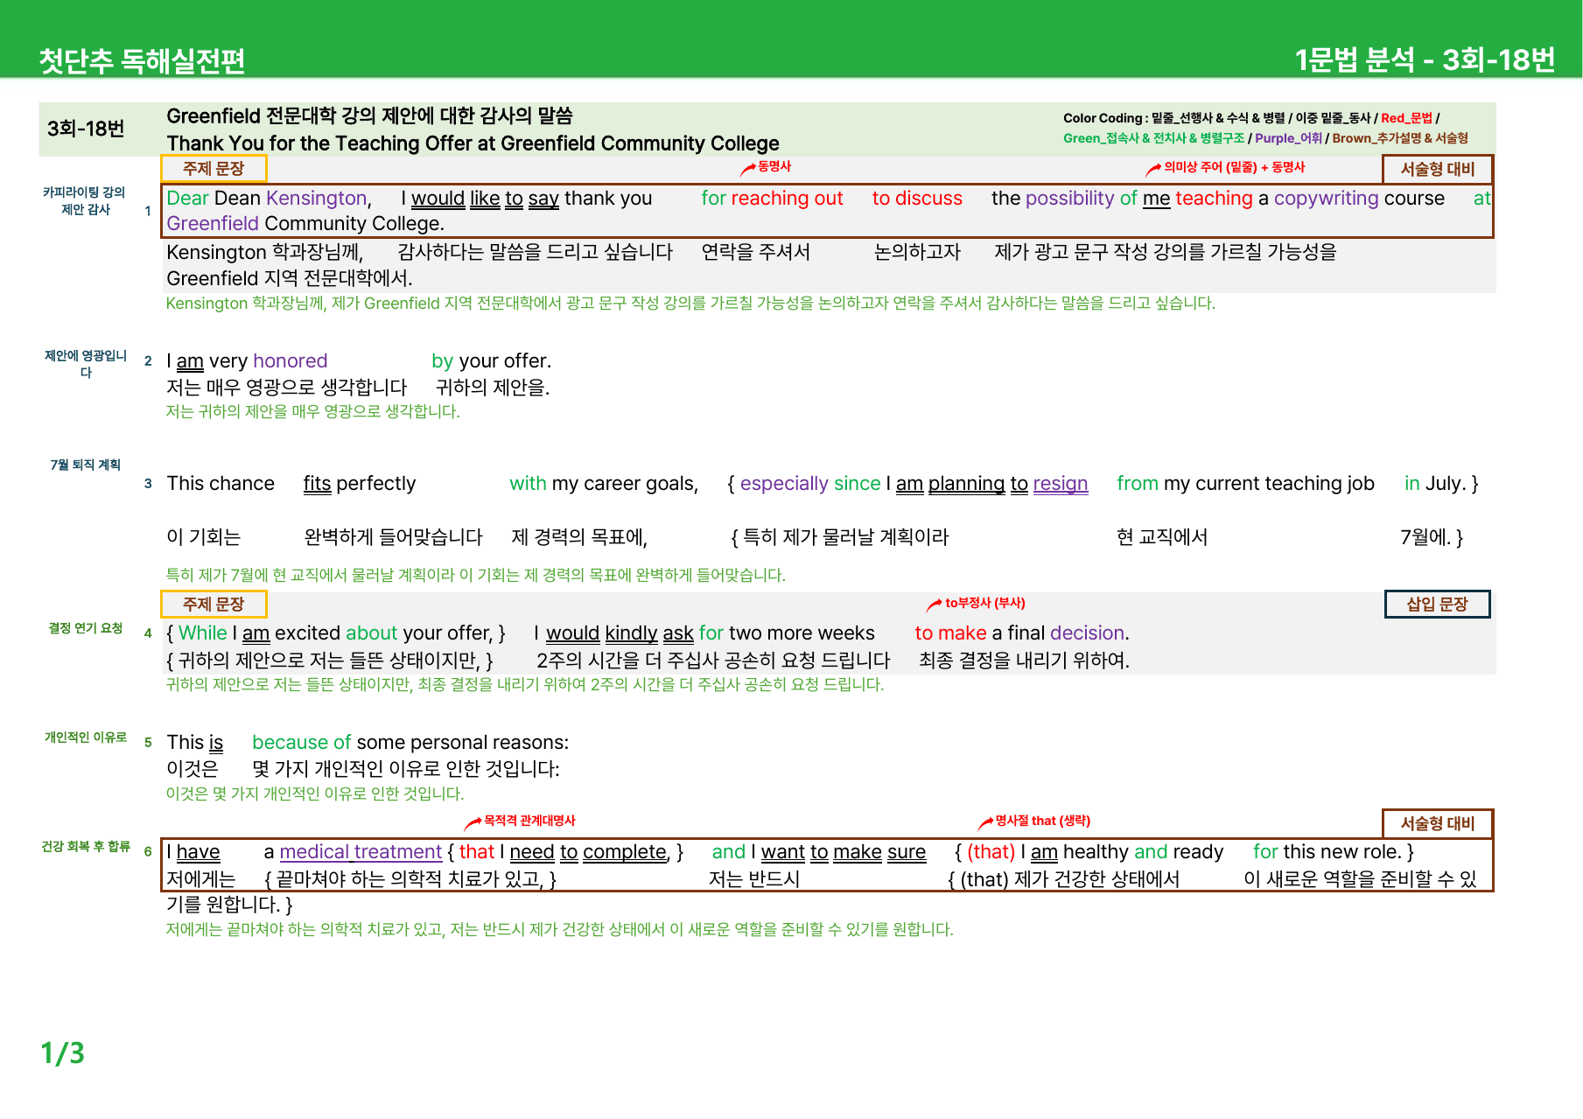Click the purple 'medical treatment' phrase
The height and width of the screenshot is (1119, 1583).
pos(361,852)
